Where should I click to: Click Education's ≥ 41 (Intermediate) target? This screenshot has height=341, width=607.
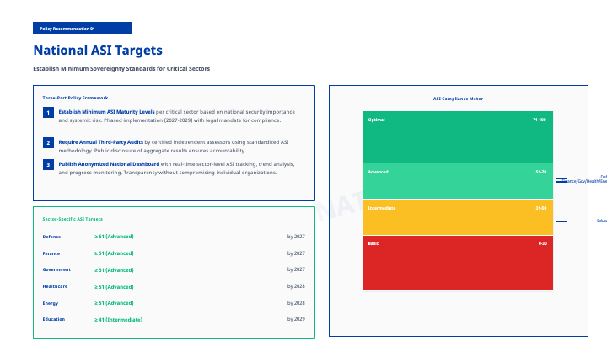[118, 319]
